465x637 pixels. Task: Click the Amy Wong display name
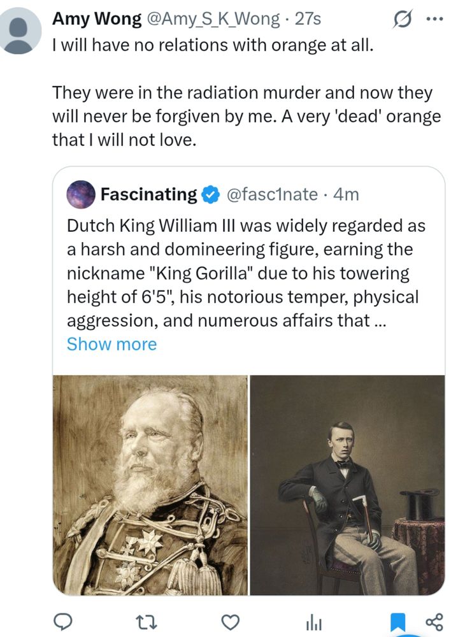click(97, 19)
